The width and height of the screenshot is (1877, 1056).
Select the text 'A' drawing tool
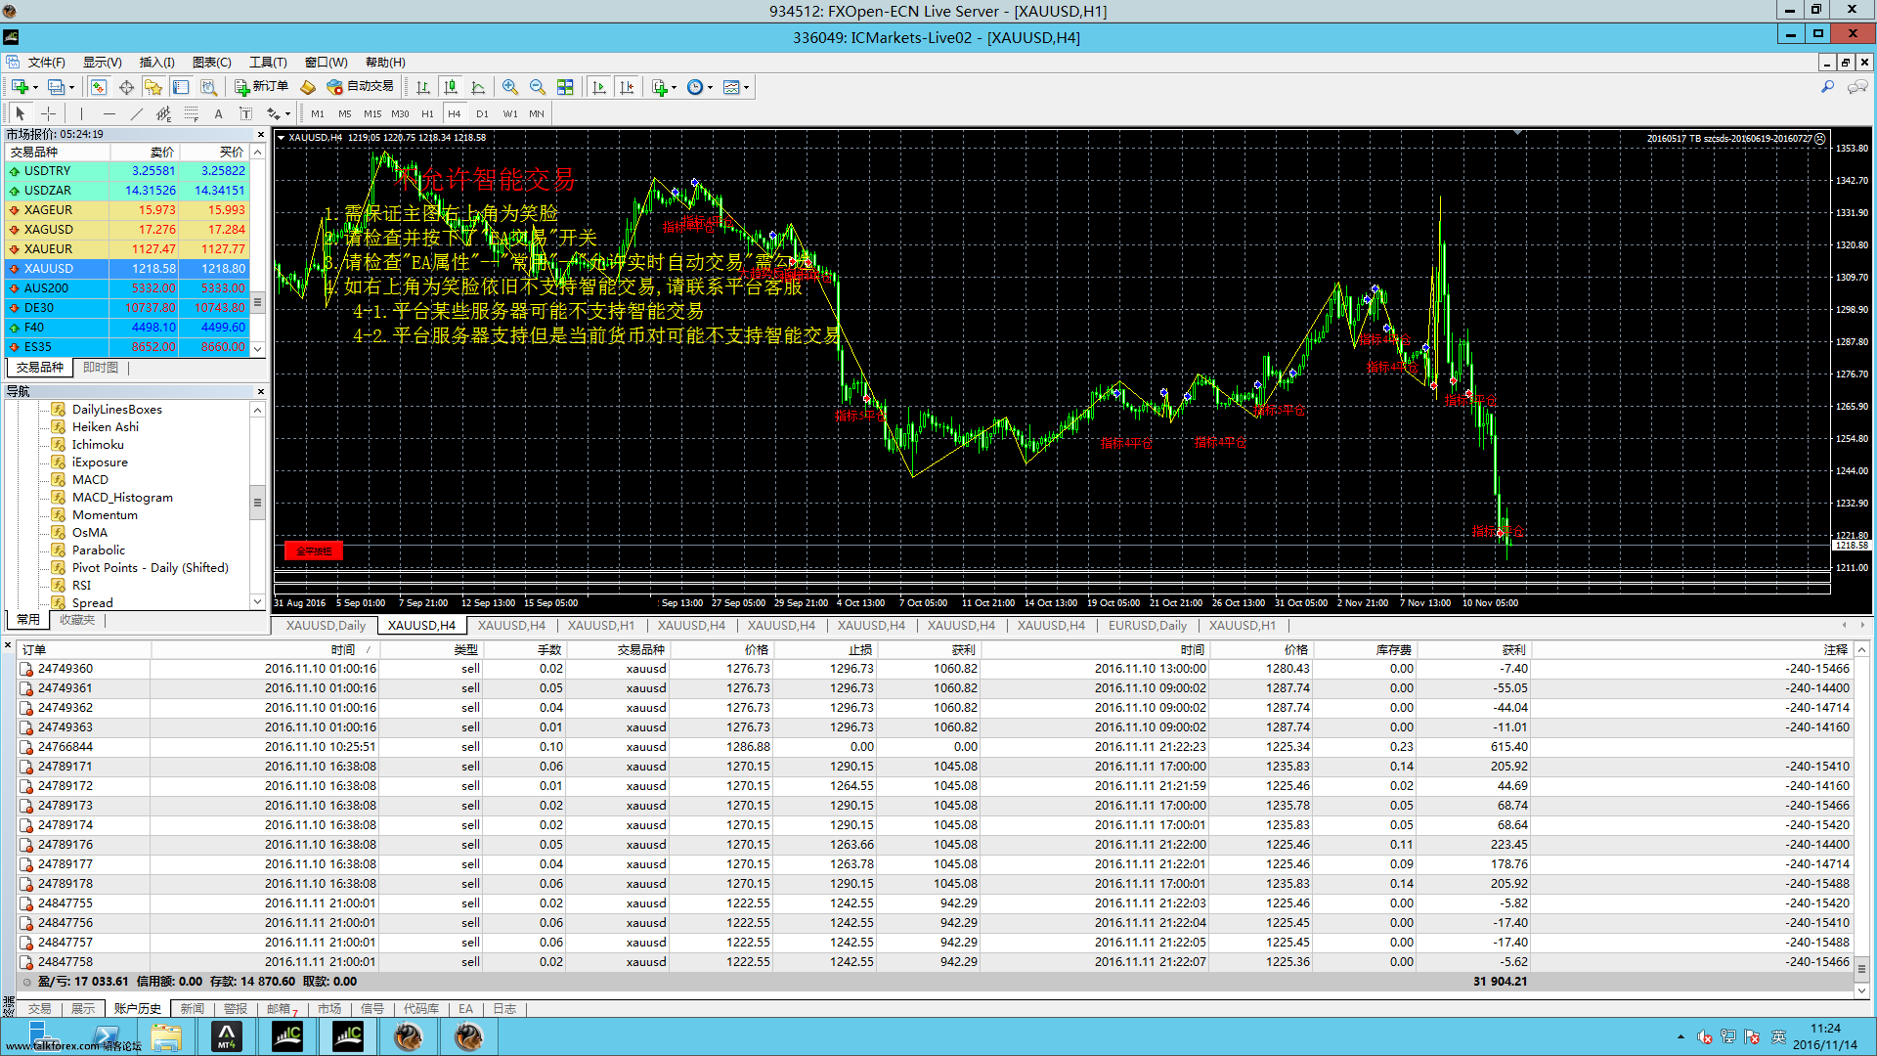pos(218,113)
